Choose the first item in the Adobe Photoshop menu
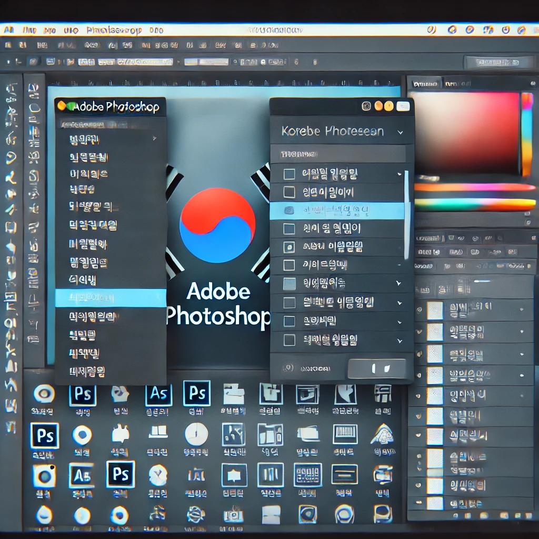539x539 pixels. pyautogui.click(x=84, y=139)
